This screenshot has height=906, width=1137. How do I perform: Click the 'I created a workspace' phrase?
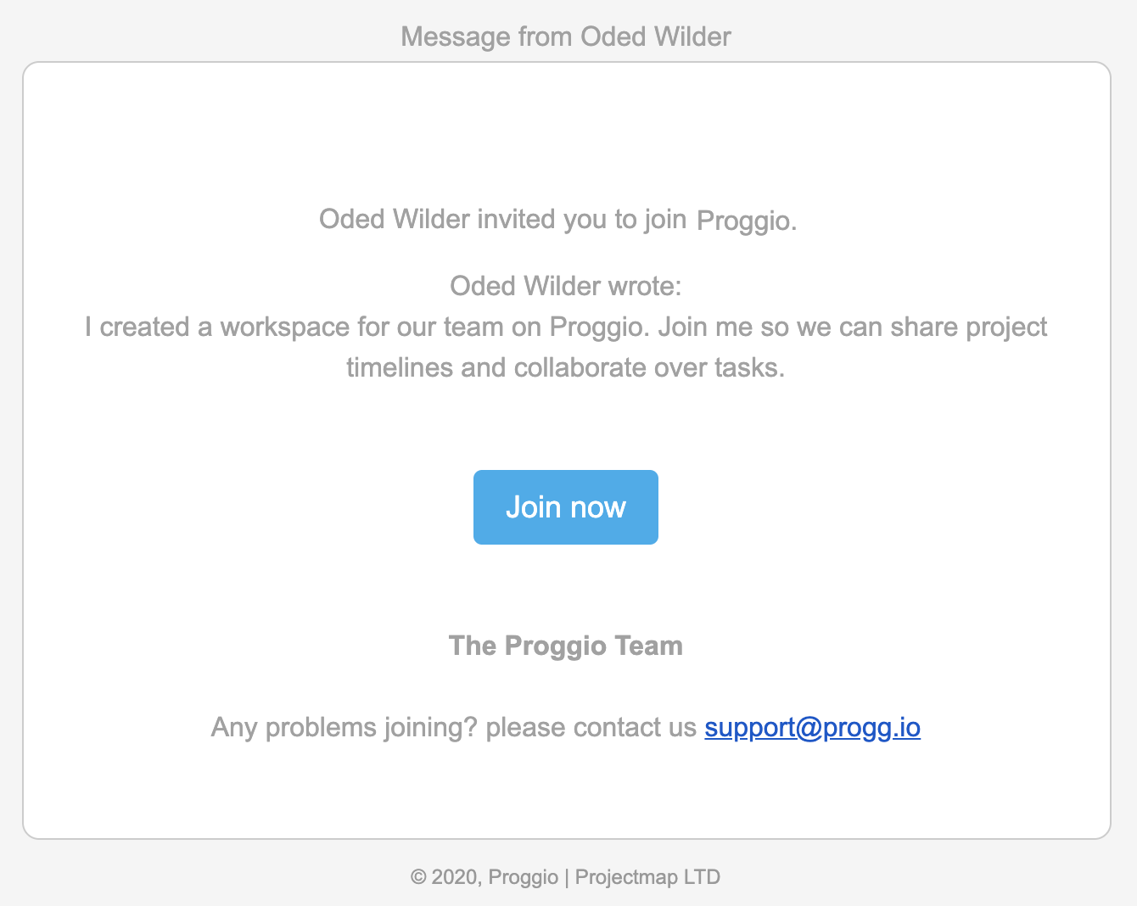pos(216,327)
